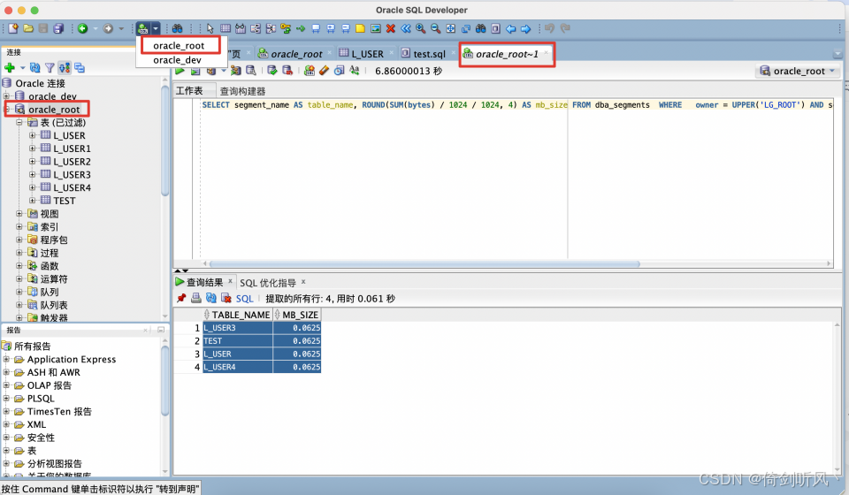Switch to the first oracle_root worksheet tab

(x=296, y=54)
